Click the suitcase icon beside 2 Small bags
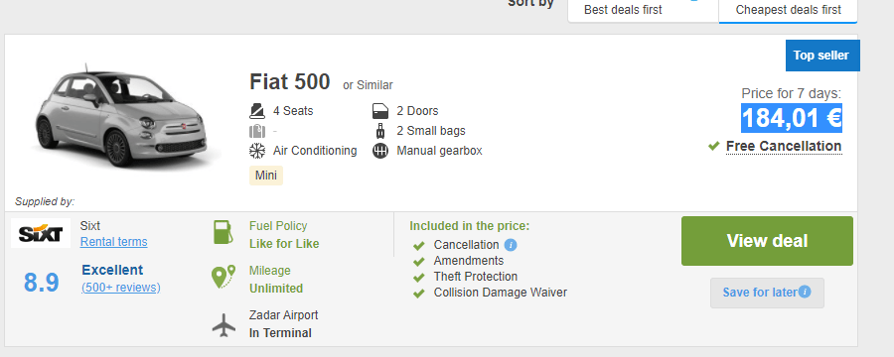894x357 pixels. point(380,131)
